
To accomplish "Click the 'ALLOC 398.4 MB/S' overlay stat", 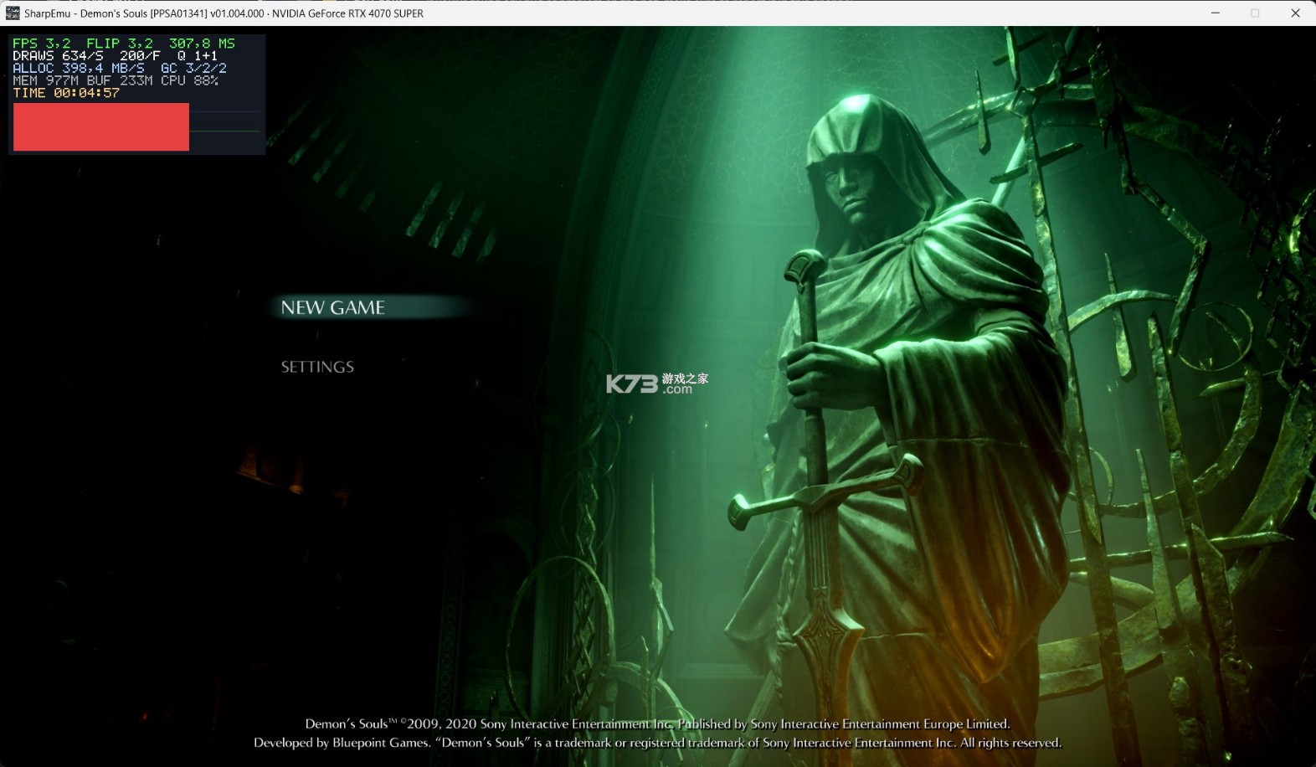I will pyautogui.click(x=79, y=69).
